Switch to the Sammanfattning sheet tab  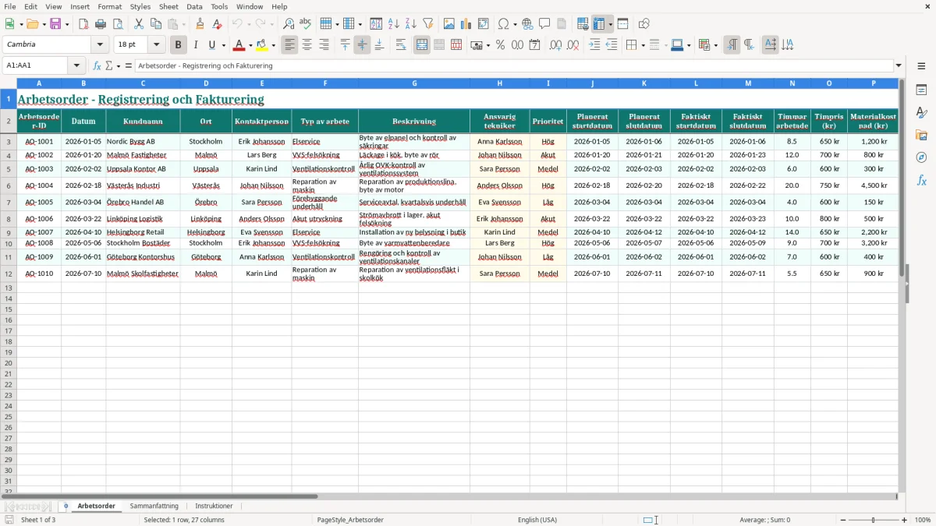tap(154, 507)
